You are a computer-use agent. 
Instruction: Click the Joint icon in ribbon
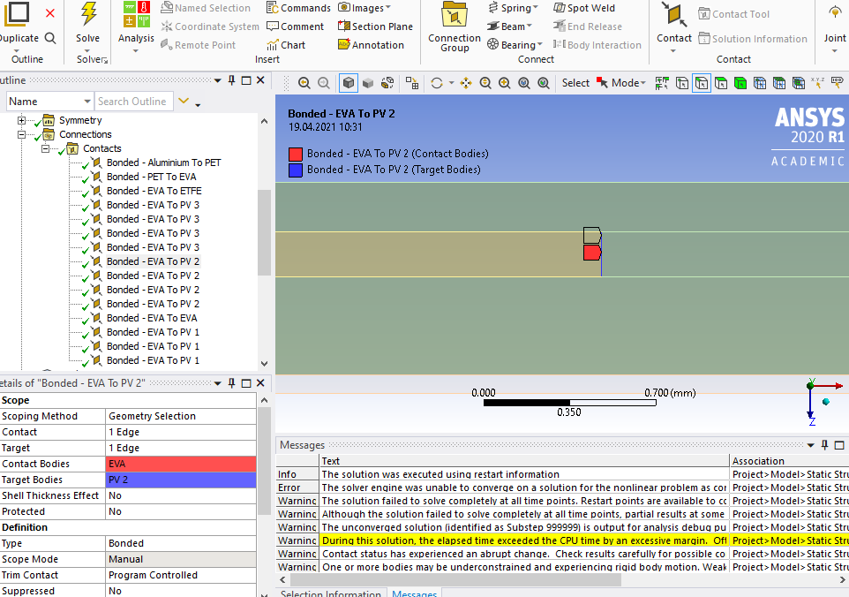click(834, 13)
